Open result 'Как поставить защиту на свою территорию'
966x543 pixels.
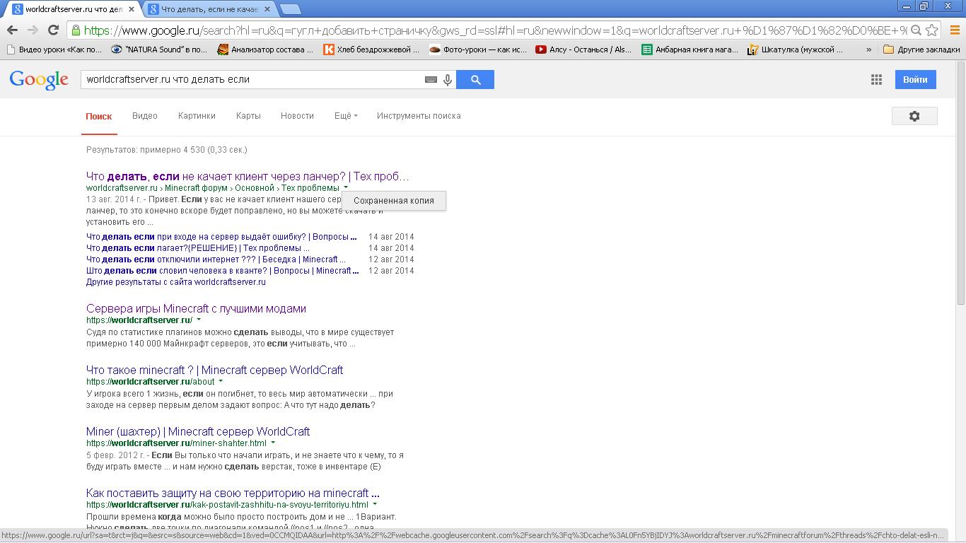(x=233, y=494)
